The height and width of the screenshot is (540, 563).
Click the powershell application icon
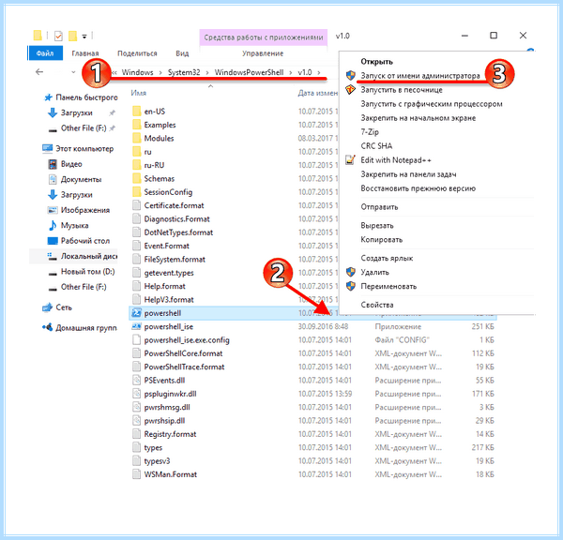[x=136, y=313]
